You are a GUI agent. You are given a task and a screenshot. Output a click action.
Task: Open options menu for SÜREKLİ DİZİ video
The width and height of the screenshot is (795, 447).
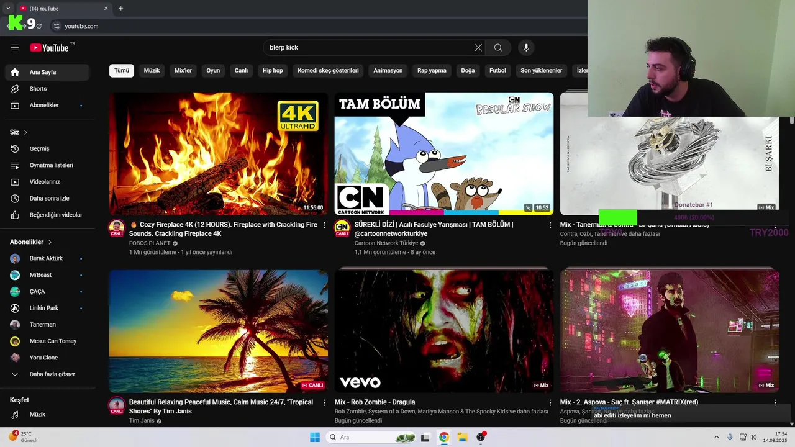point(550,225)
